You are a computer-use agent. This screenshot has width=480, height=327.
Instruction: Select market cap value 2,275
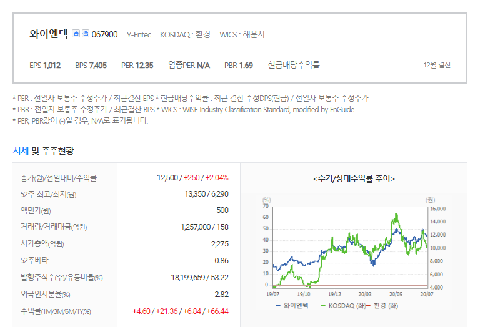pyautogui.click(x=220, y=244)
